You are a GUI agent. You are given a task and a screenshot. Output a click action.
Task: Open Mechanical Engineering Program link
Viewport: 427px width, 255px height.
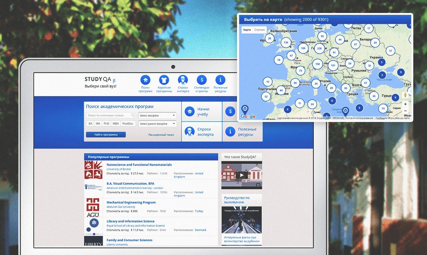[x=131, y=202]
